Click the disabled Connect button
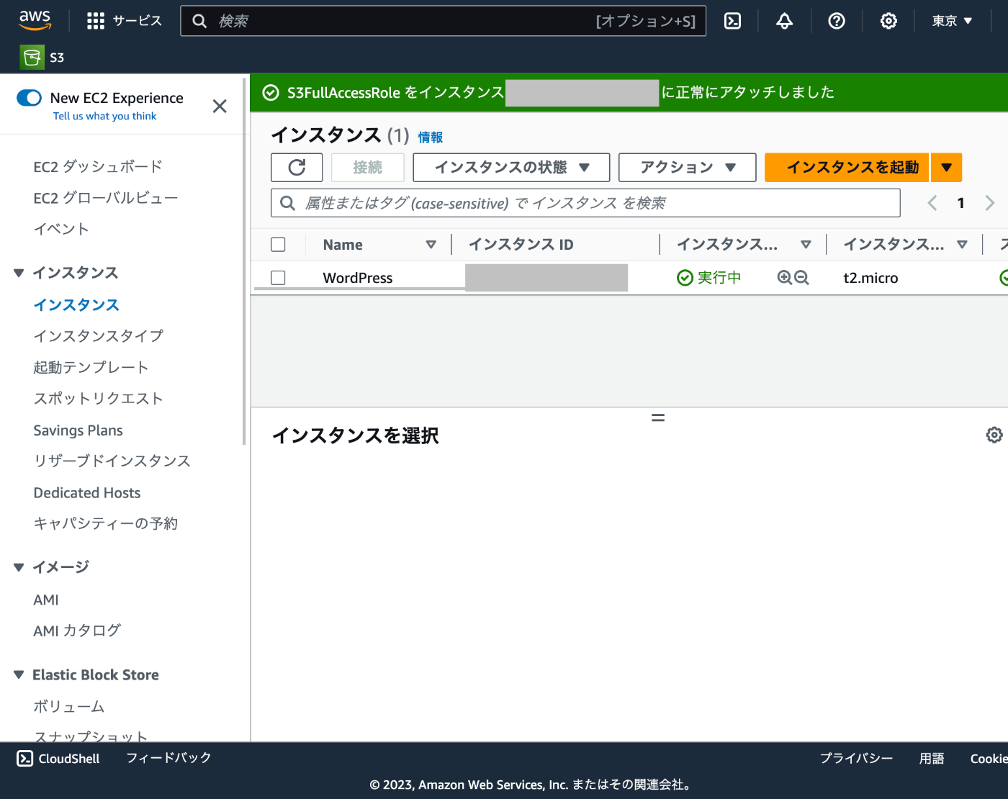Screen dimensions: 1008x799 368,167
